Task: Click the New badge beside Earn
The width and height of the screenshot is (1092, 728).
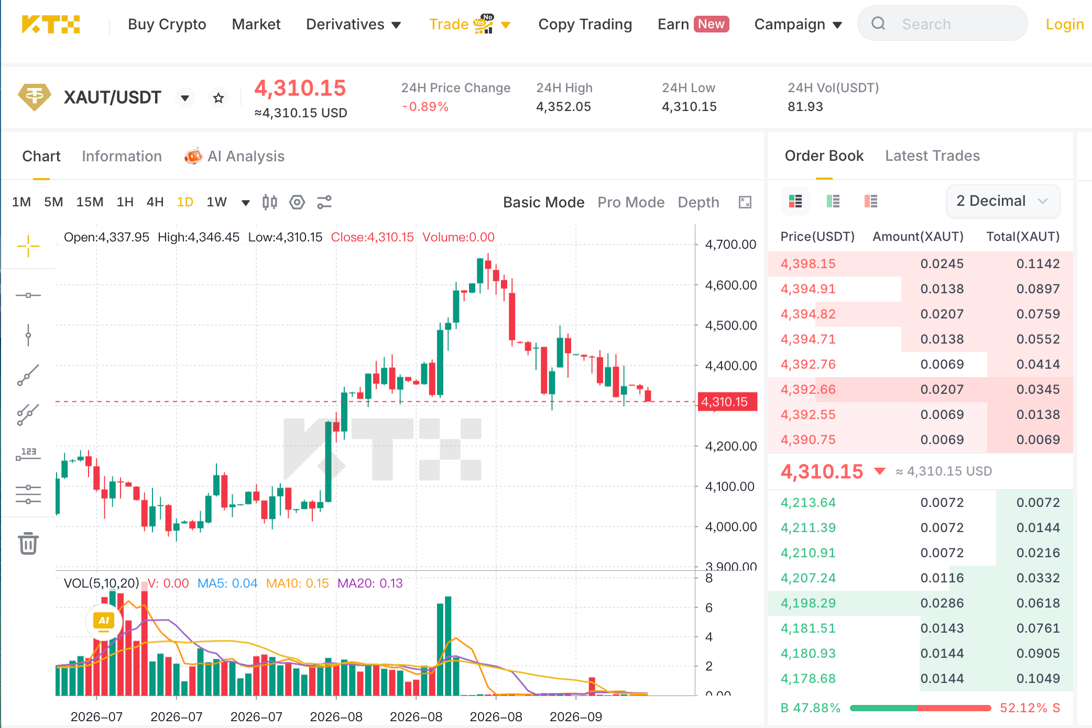Action: (x=711, y=24)
